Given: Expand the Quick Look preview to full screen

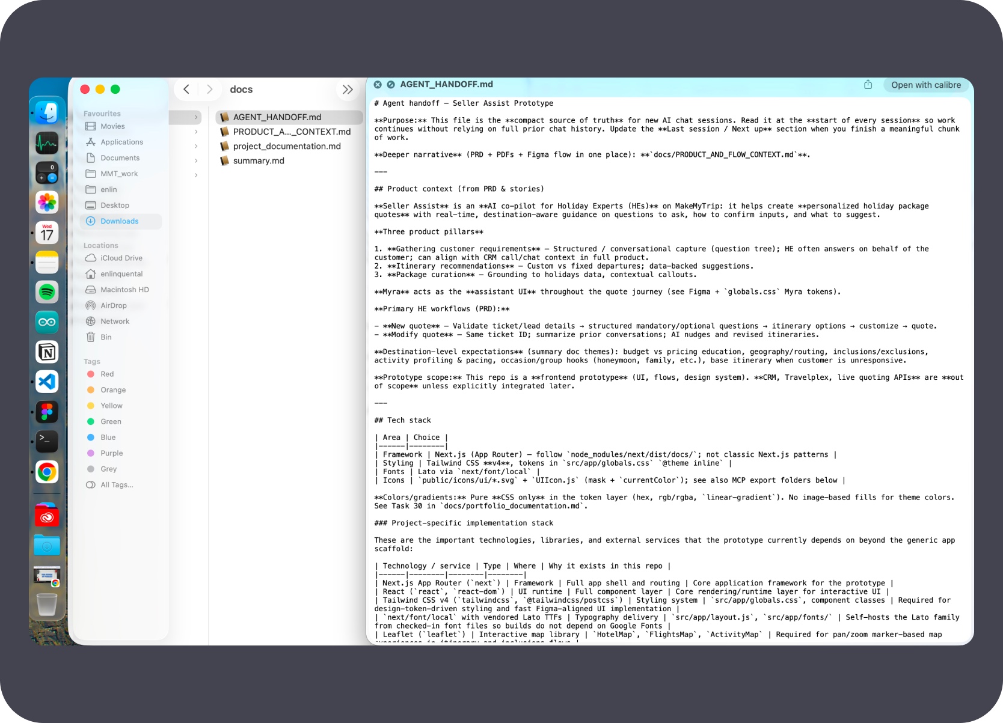Looking at the screenshot, I should 391,85.
